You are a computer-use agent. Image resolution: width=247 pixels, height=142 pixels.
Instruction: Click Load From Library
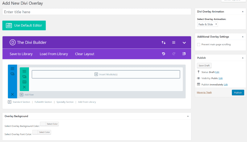pyautogui.click(x=54, y=54)
